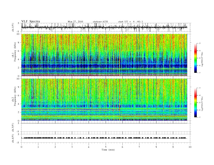
Task: Click the empty ch.3 signal panel
Action: pos(106,128)
